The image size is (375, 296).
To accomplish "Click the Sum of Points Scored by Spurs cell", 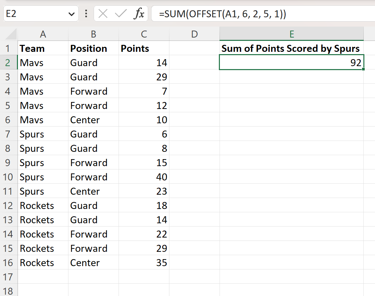I will 291,49.
